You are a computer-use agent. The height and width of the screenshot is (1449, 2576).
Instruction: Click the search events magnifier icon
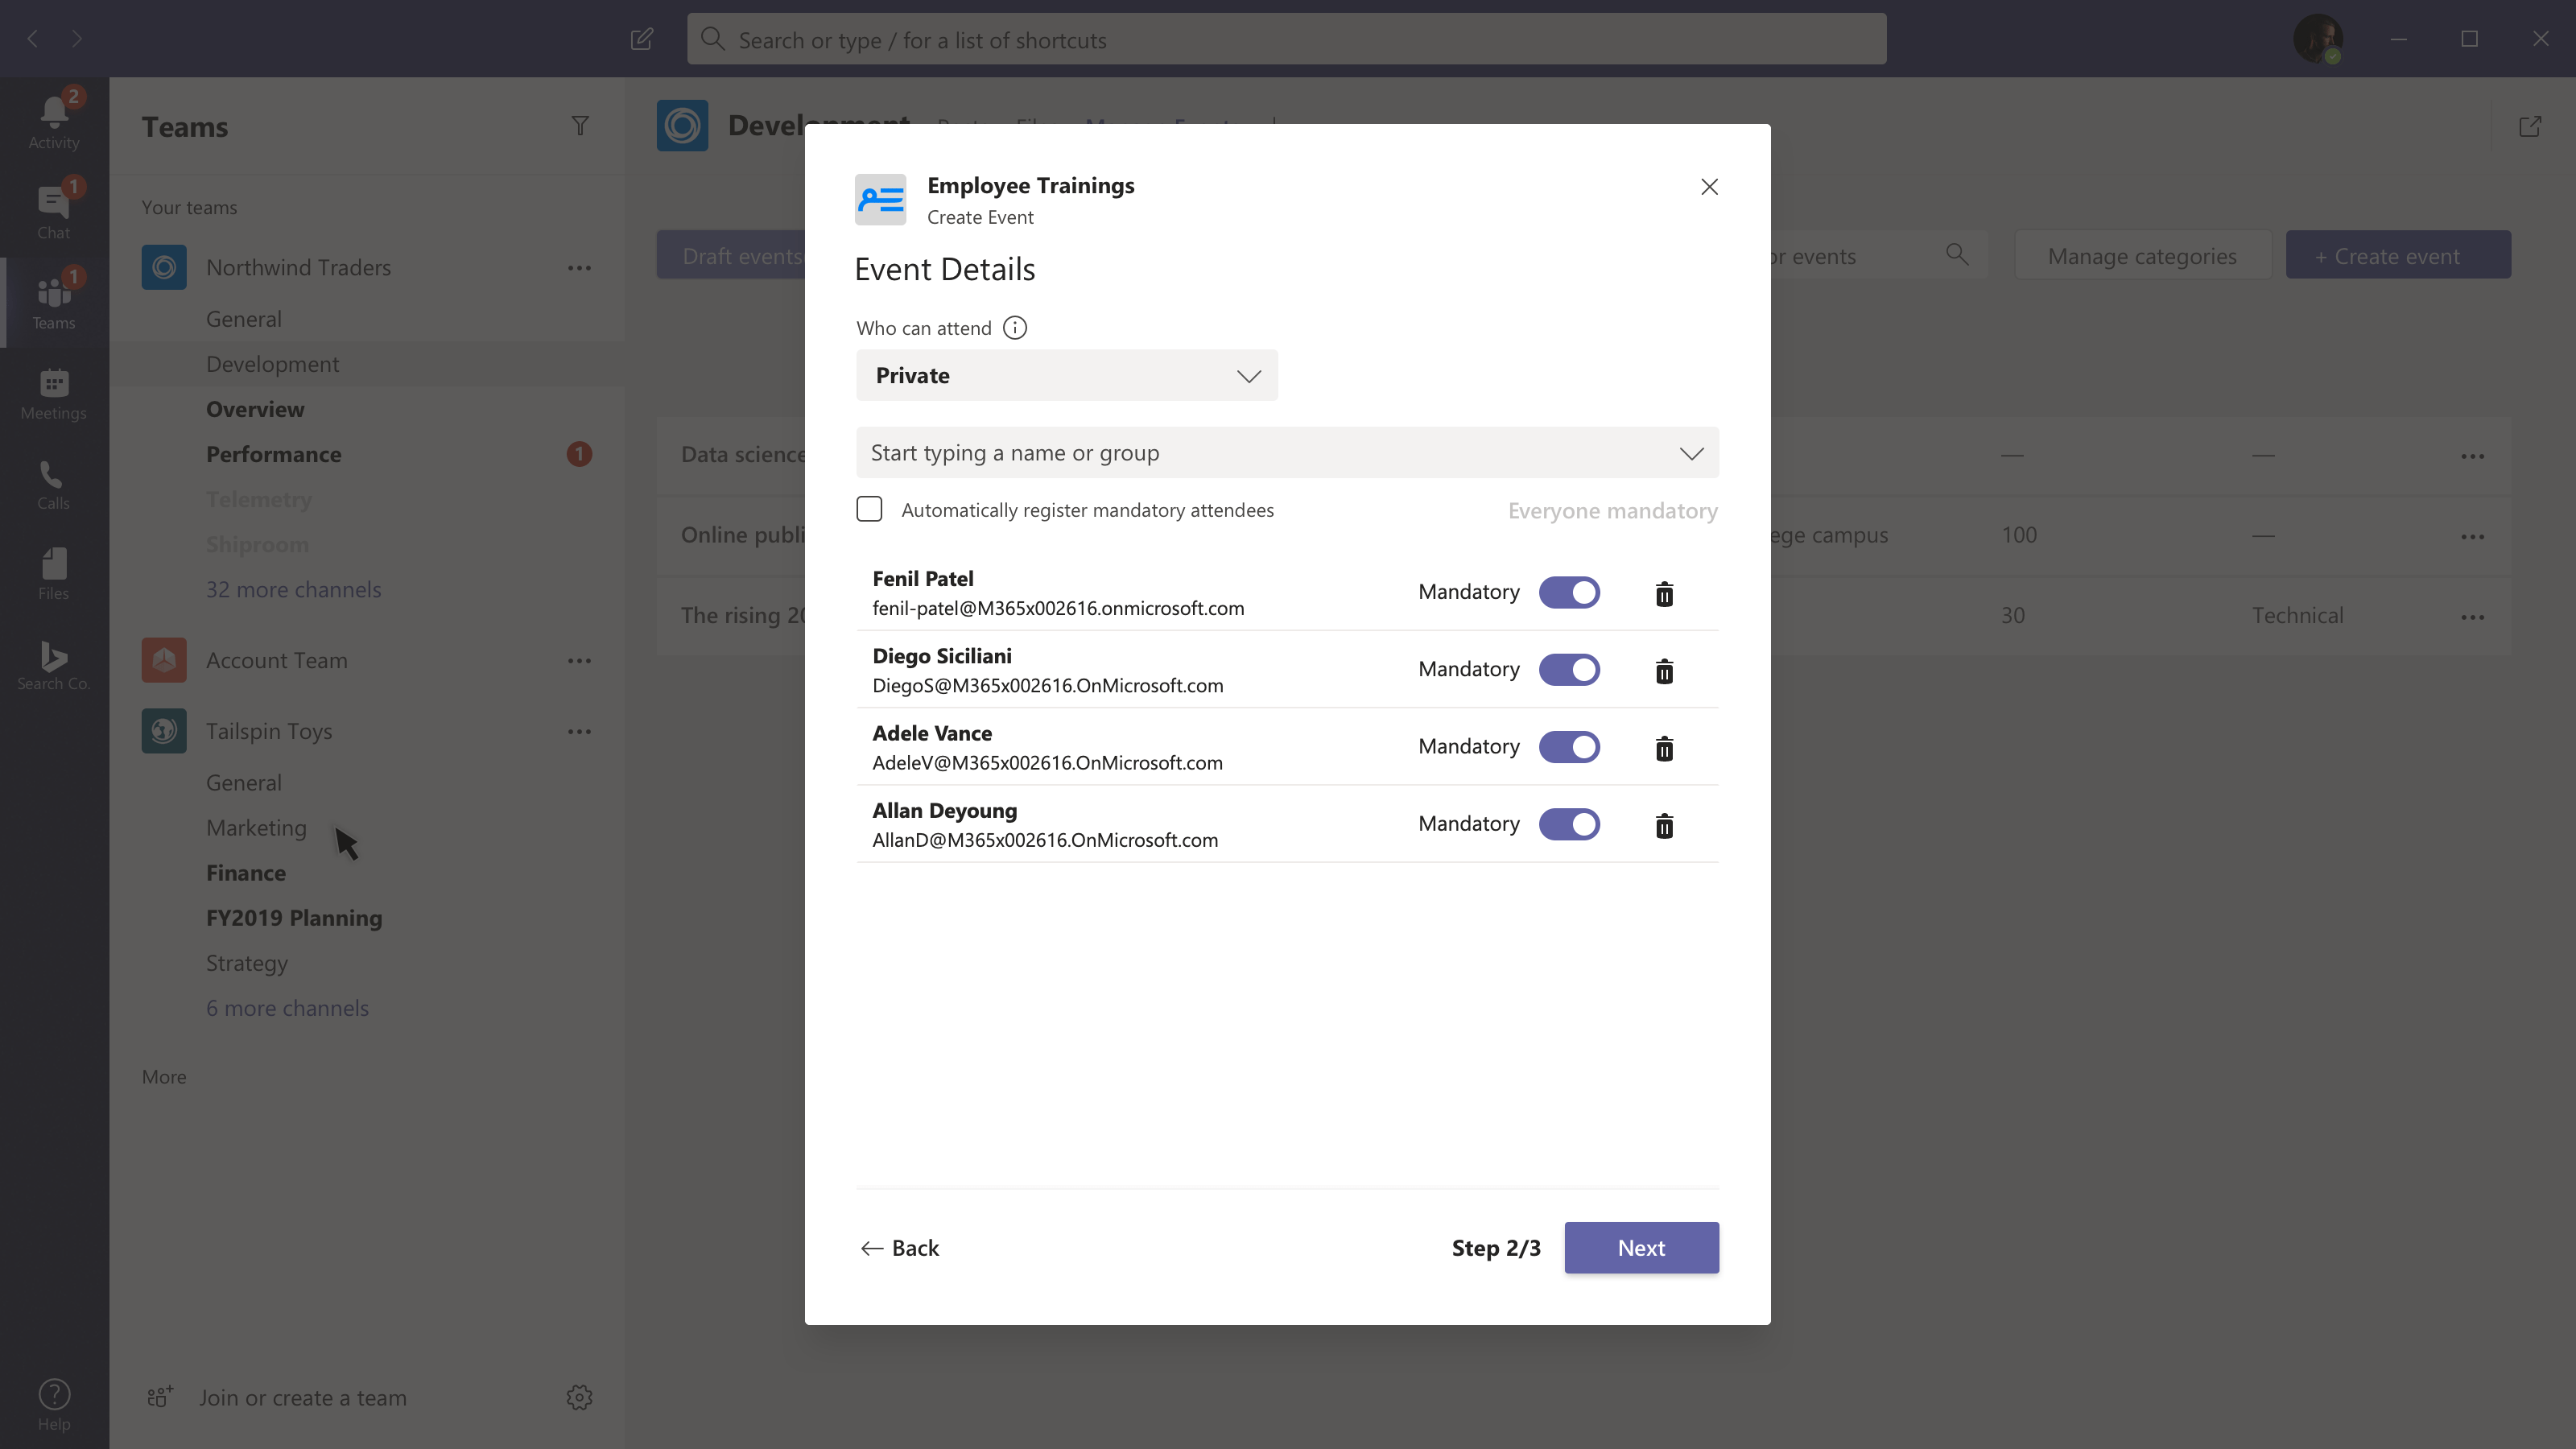pyautogui.click(x=1957, y=255)
